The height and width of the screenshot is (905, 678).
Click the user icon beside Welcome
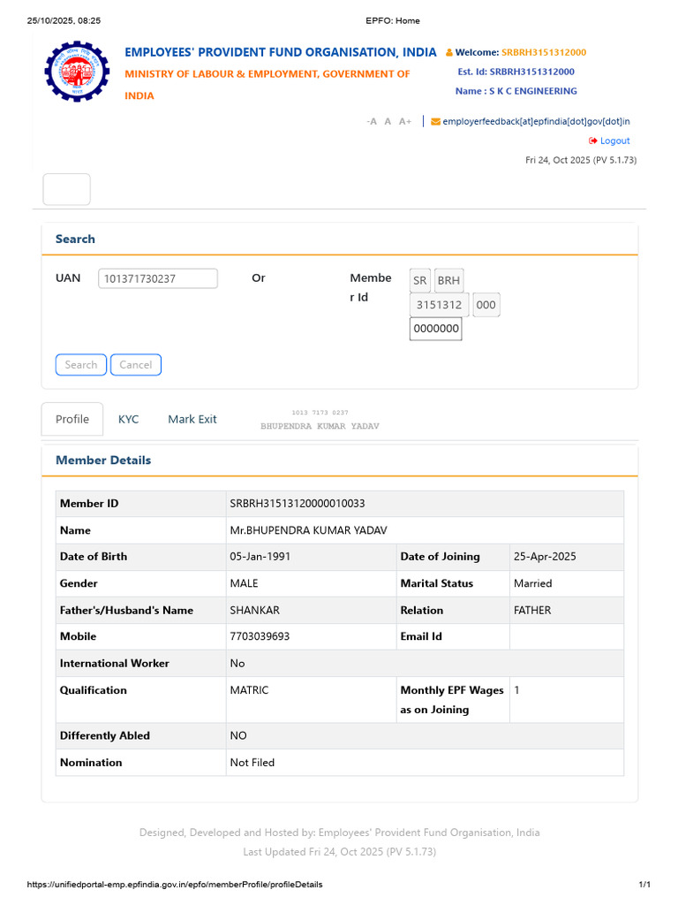point(448,53)
